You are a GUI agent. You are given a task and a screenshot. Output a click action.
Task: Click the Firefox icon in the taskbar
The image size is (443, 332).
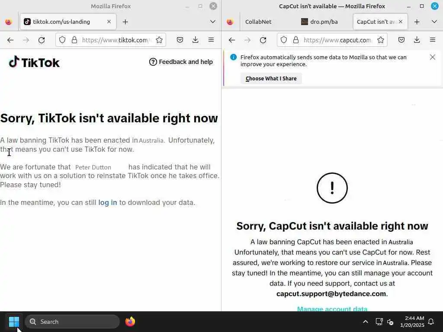click(x=130, y=322)
